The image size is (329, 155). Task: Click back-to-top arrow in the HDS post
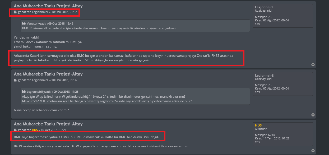[313, 151]
